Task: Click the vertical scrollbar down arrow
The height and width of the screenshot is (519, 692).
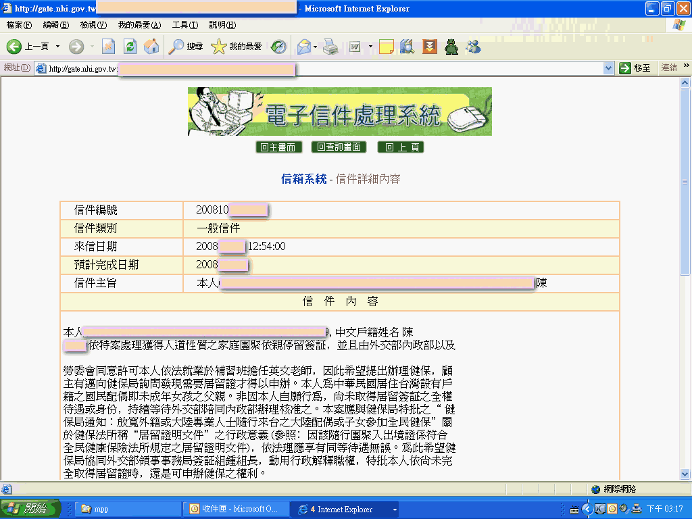Action: pos(685,474)
